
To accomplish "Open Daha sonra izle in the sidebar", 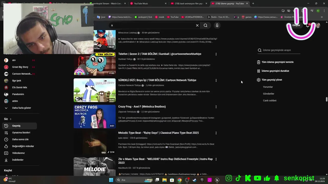I will pos(19,139).
